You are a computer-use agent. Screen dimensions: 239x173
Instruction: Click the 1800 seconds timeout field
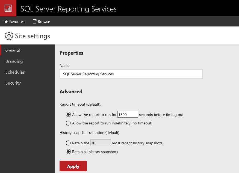(x=128, y=114)
